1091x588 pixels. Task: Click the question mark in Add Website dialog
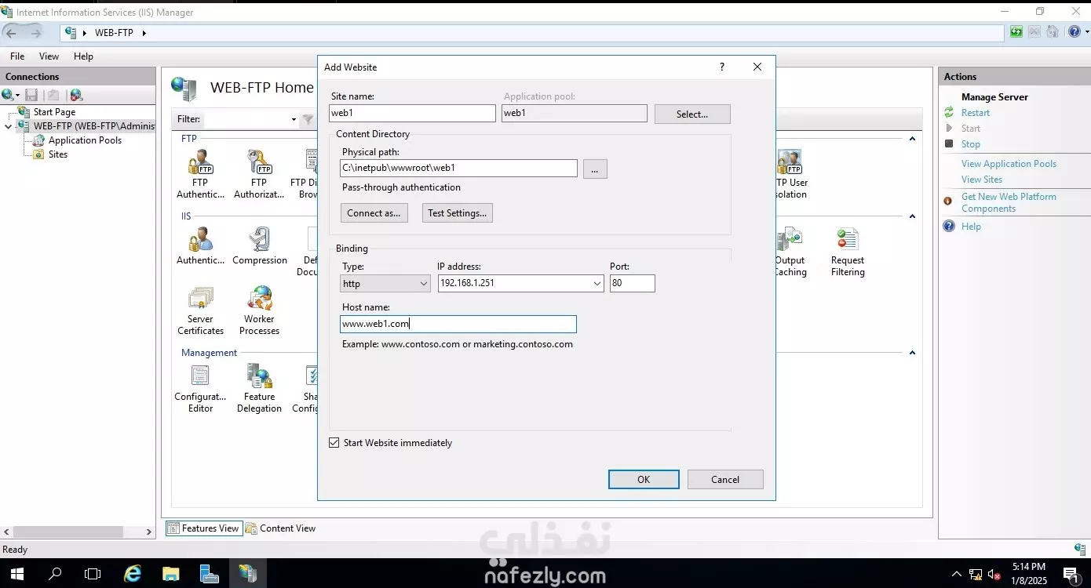(722, 67)
